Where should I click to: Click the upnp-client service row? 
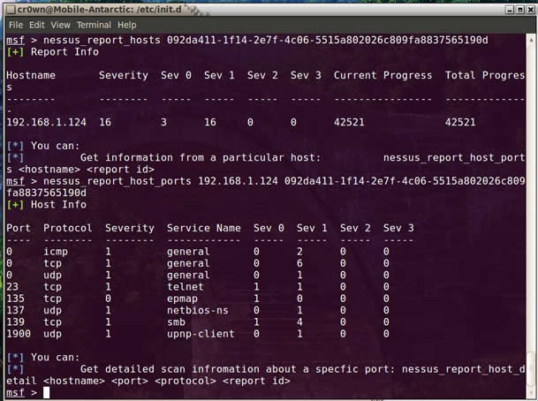[198, 334]
